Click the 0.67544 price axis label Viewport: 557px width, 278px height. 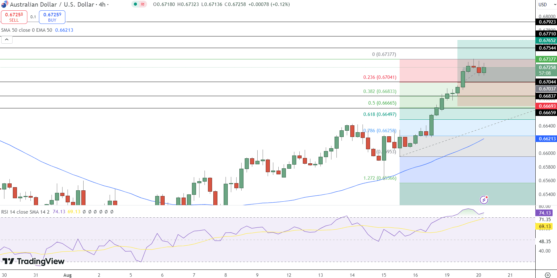tap(546, 48)
